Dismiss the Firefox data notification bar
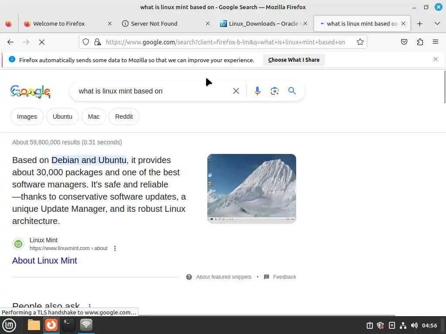The height and width of the screenshot is (334, 446). point(436,59)
